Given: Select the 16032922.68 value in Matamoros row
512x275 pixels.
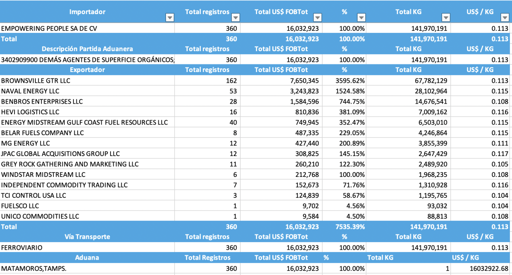Looking at the screenshot, I should click(x=481, y=269).
